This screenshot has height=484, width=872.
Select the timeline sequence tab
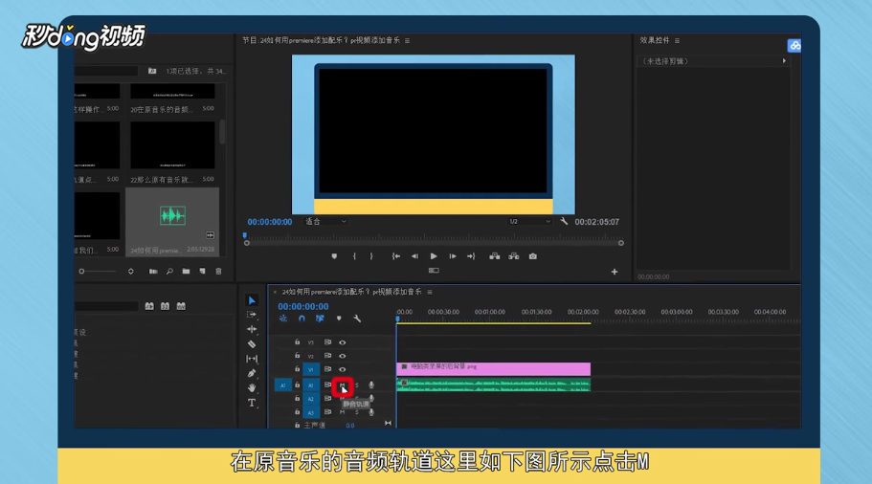[x=351, y=292]
